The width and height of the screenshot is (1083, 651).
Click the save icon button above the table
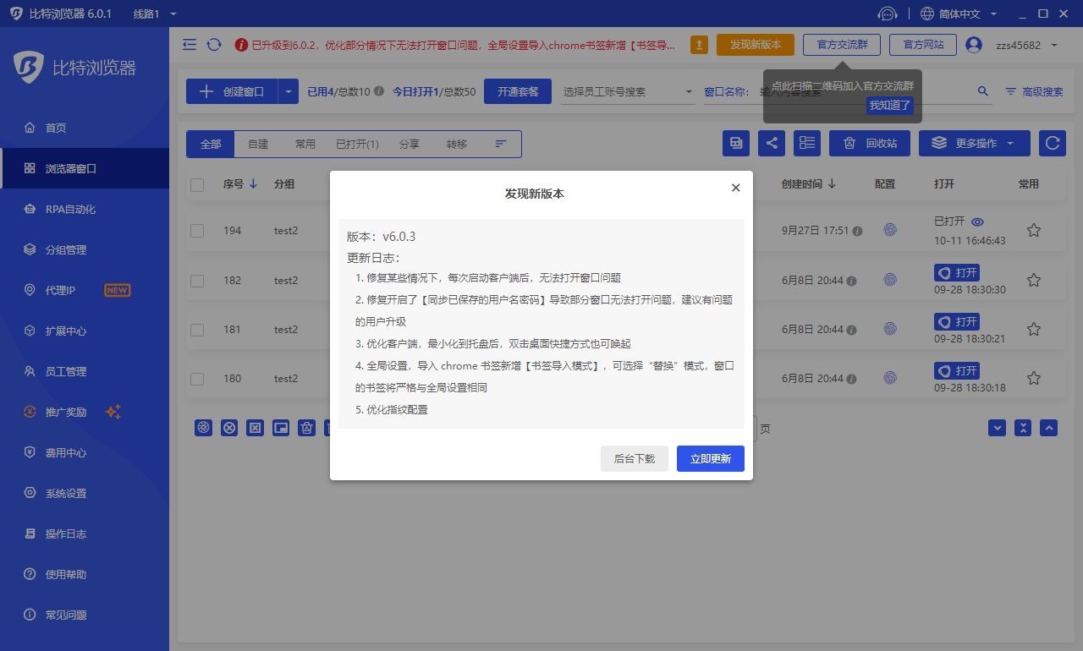pyautogui.click(x=736, y=143)
